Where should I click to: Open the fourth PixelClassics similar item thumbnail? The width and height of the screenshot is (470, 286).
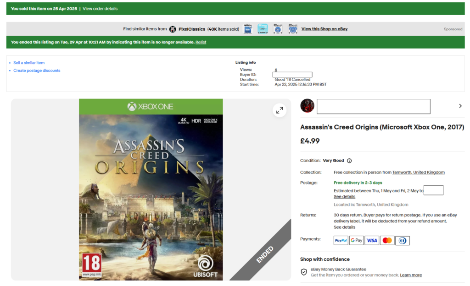pos(293,29)
